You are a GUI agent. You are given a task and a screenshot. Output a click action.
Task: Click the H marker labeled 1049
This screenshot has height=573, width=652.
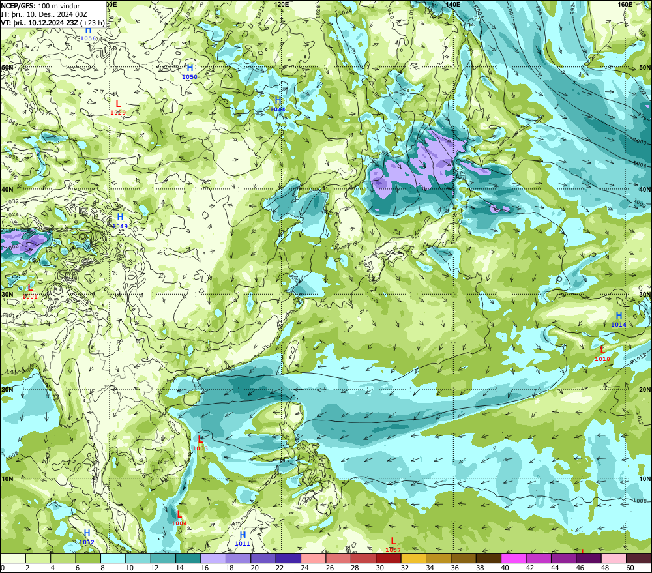pos(120,217)
